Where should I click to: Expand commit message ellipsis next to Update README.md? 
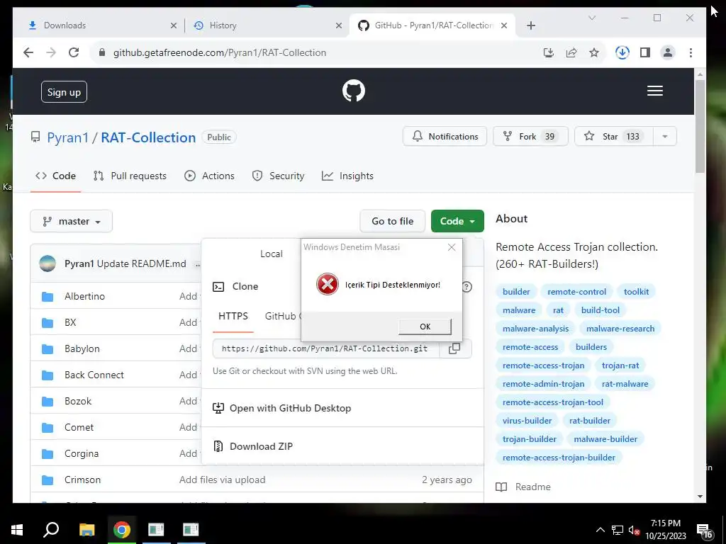click(x=198, y=265)
